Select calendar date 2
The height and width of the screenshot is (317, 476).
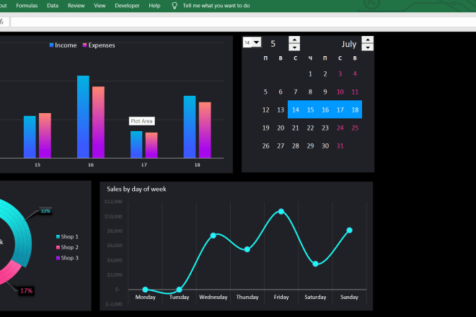325,73
